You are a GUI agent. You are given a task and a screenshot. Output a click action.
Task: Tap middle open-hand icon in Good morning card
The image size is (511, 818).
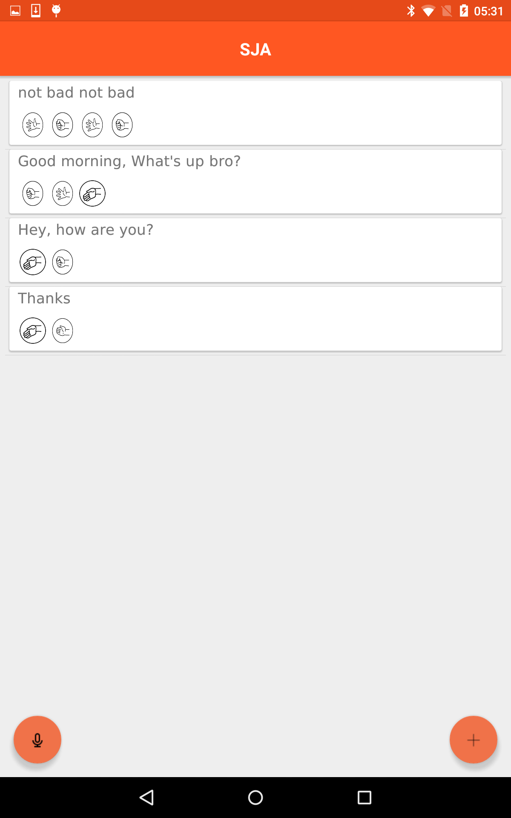[x=63, y=193]
